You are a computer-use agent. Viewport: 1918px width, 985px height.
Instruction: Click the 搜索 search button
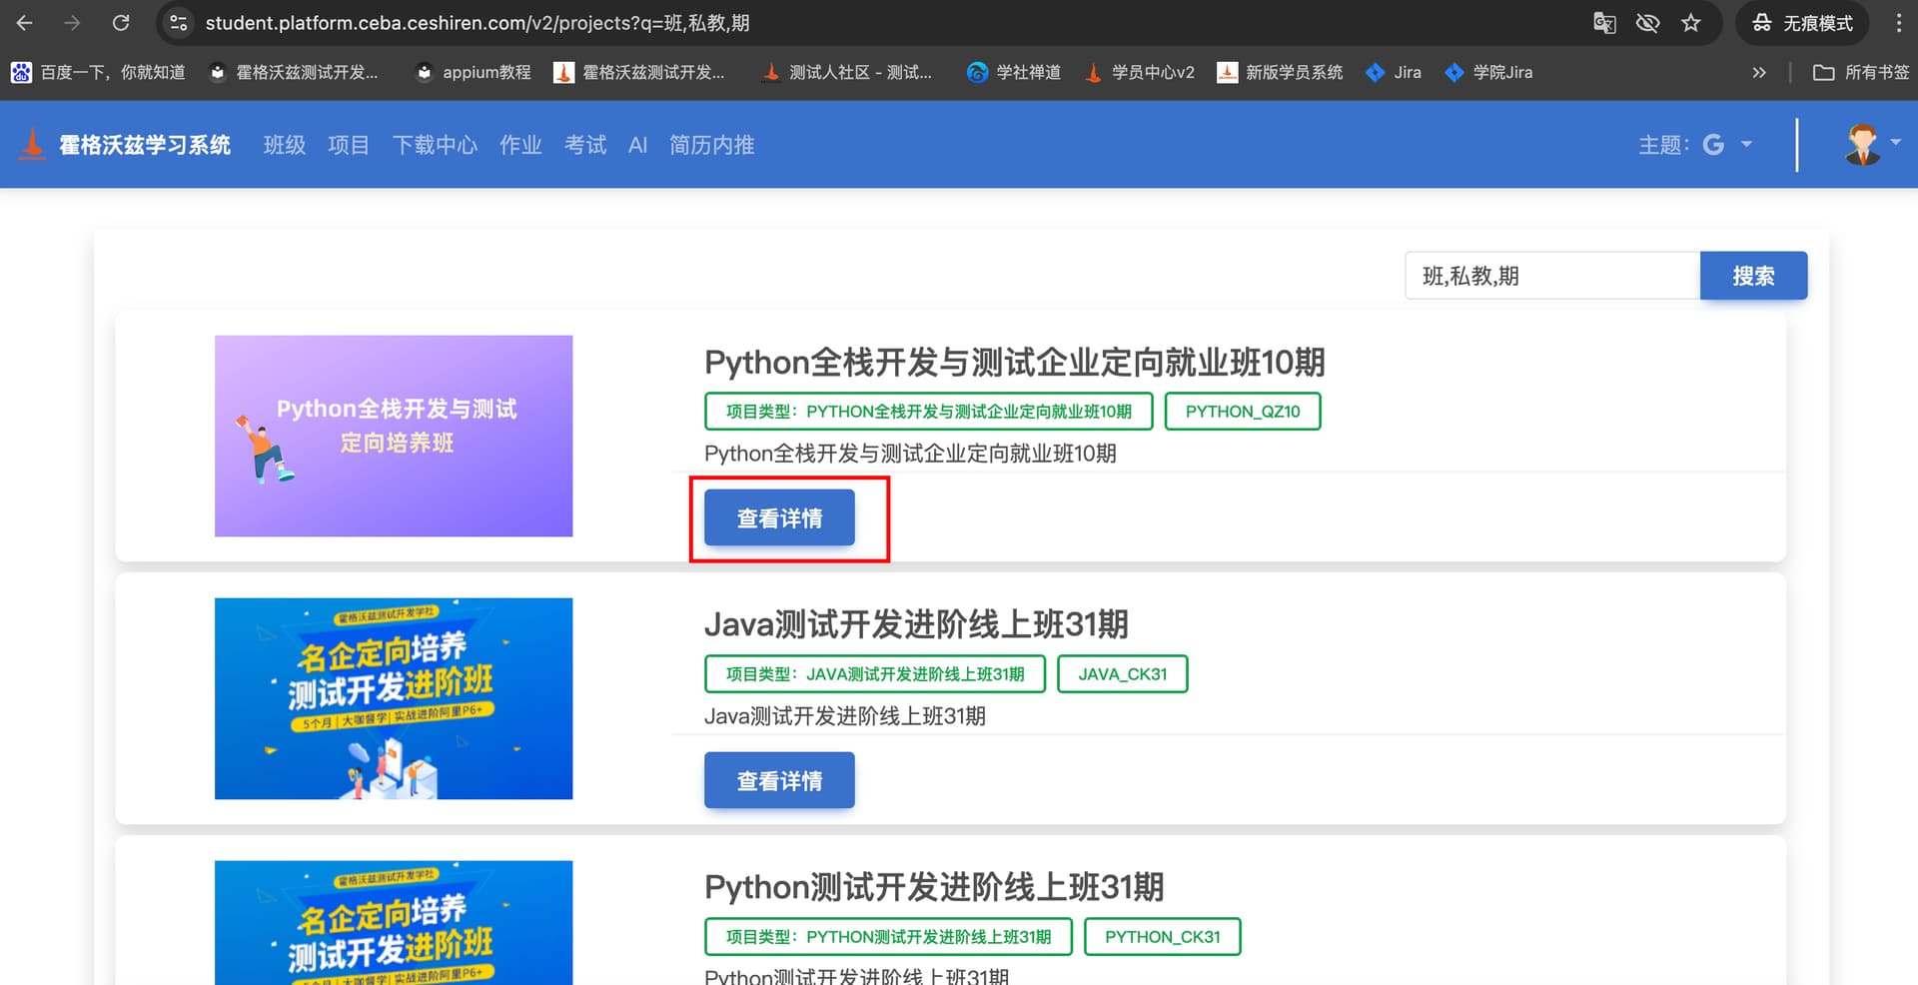pos(1753,276)
